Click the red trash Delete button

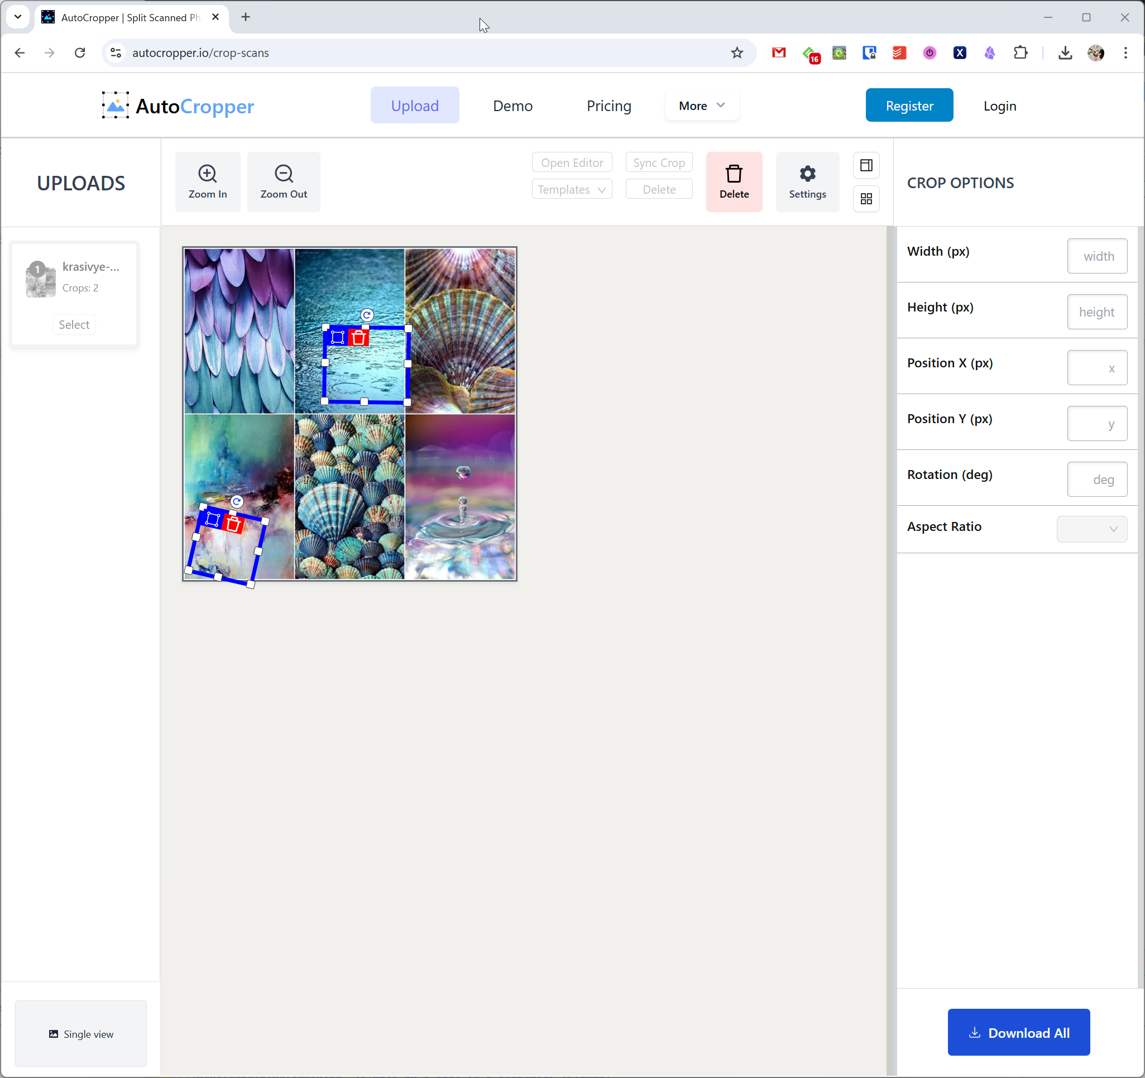[734, 181]
